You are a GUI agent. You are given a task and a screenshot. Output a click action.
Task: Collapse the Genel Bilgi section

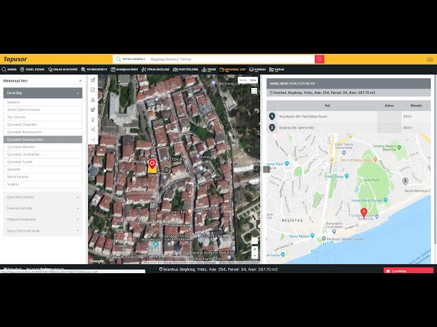(42, 93)
